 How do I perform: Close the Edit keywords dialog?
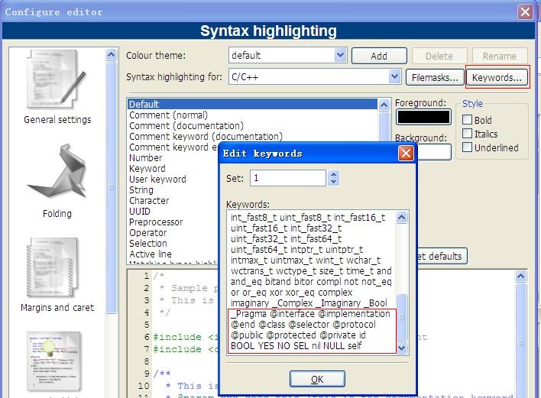tap(406, 153)
